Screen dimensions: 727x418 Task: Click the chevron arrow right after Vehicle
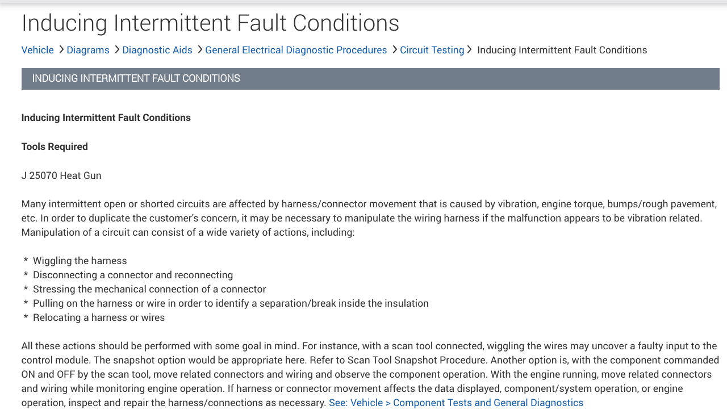click(x=61, y=49)
